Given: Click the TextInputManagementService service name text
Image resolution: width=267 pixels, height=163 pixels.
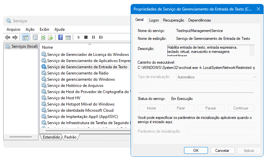Looking at the screenshot, I should click(x=199, y=31).
